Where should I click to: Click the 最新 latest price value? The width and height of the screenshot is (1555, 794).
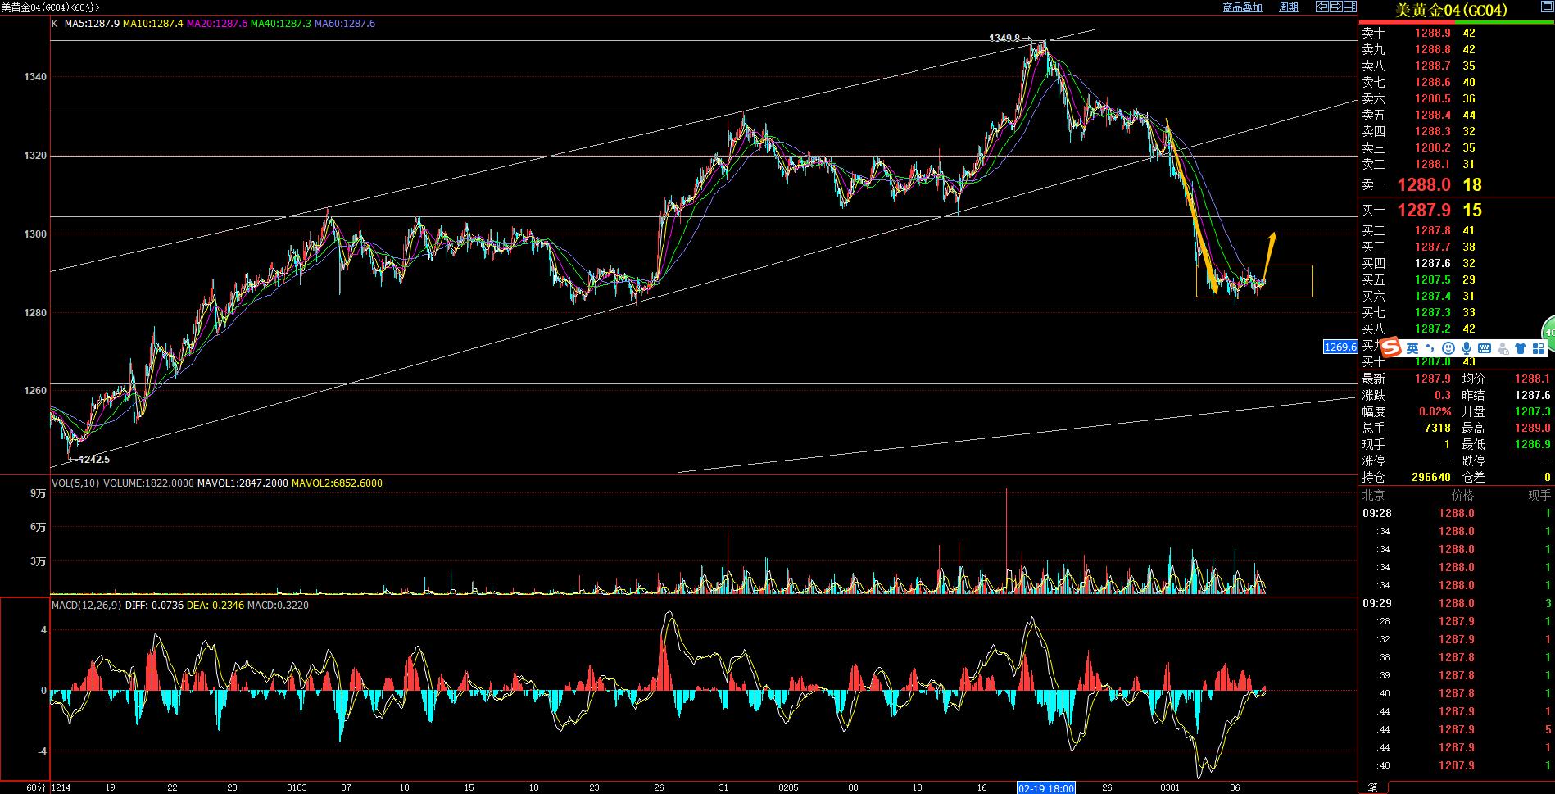(x=1433, y=379)
